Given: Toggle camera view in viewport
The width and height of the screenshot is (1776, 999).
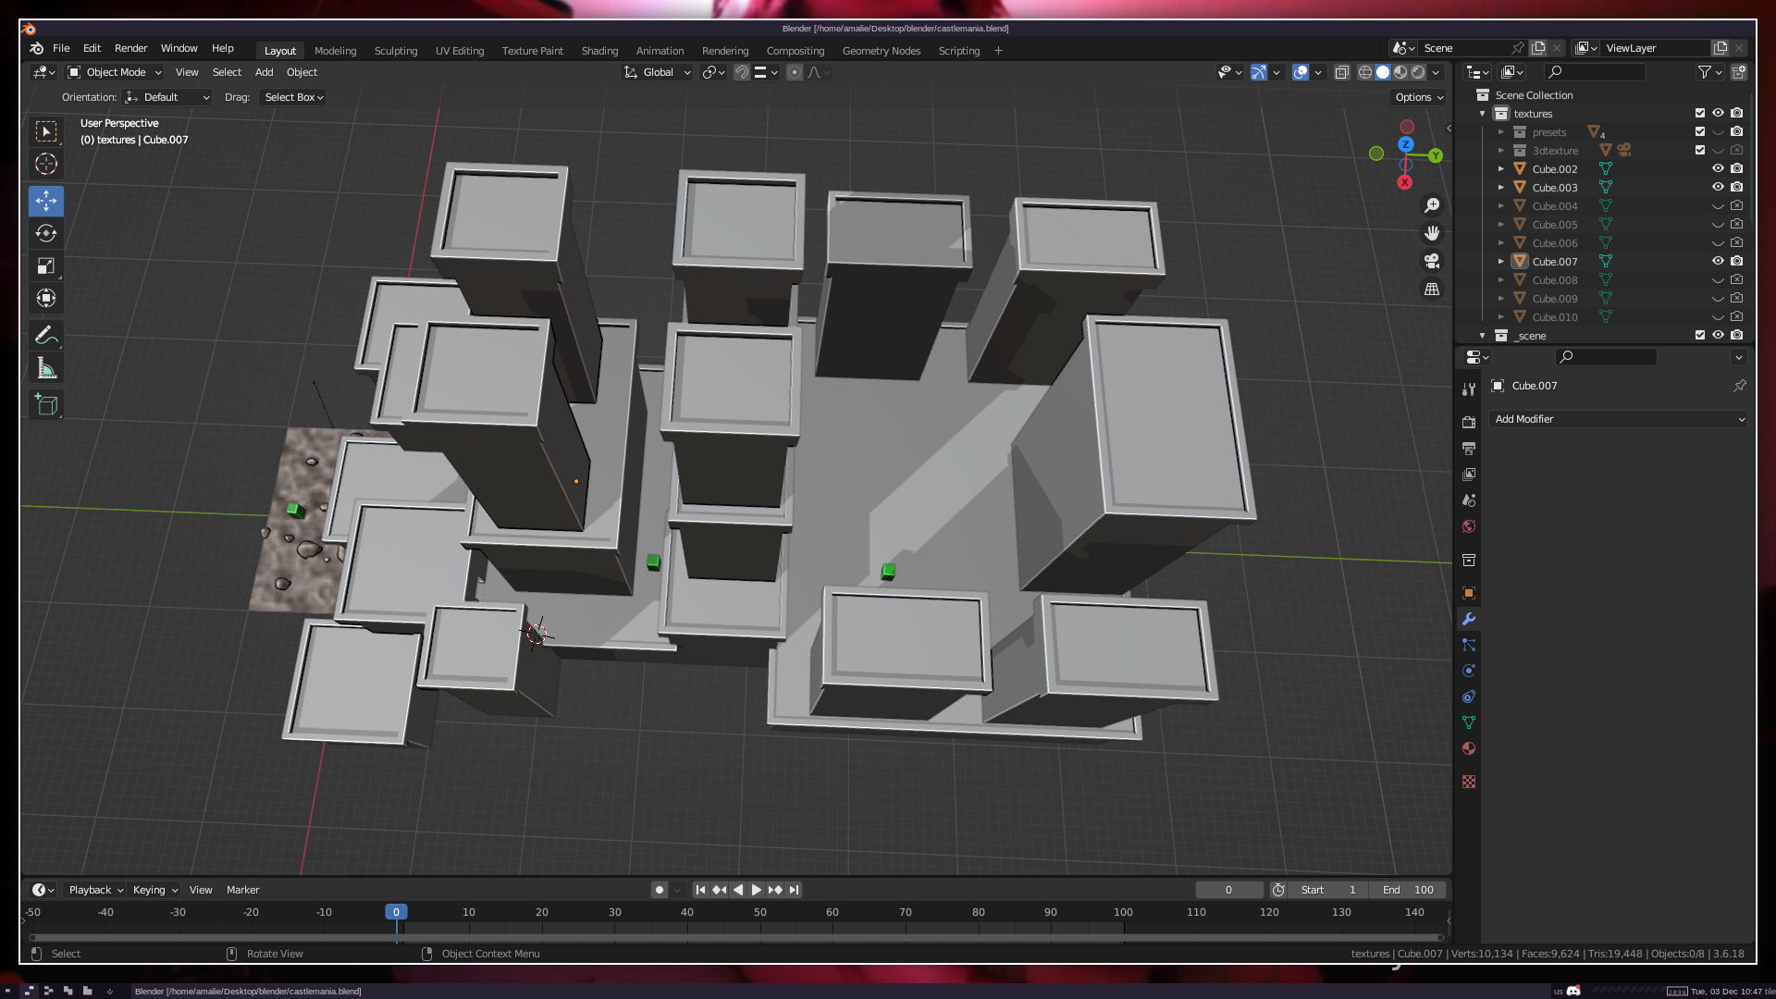Looking at the screenshot, I should point(1432,261).
